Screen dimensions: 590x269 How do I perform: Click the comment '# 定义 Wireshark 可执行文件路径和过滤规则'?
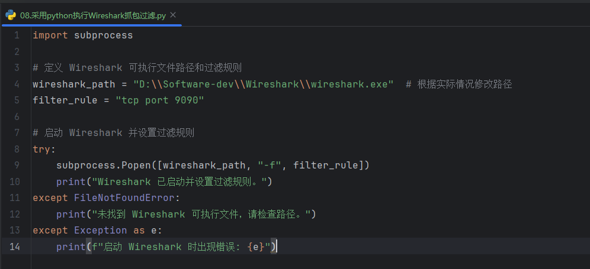pyautogui.click(x=137, y=68)
